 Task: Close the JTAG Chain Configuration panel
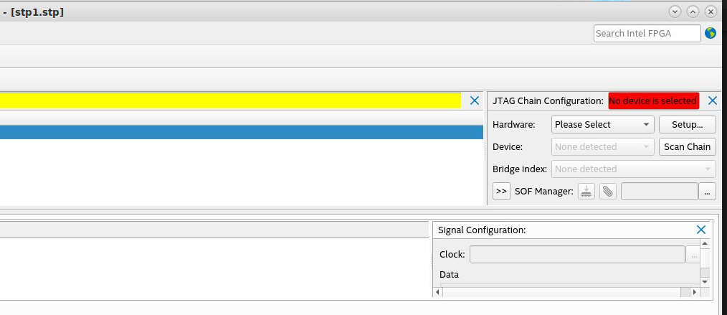(x=712, y=101)
